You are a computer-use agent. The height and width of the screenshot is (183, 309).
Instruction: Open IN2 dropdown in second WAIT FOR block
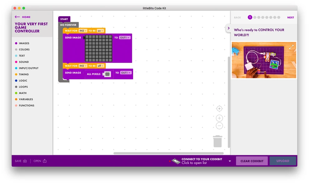pos(83,66)
